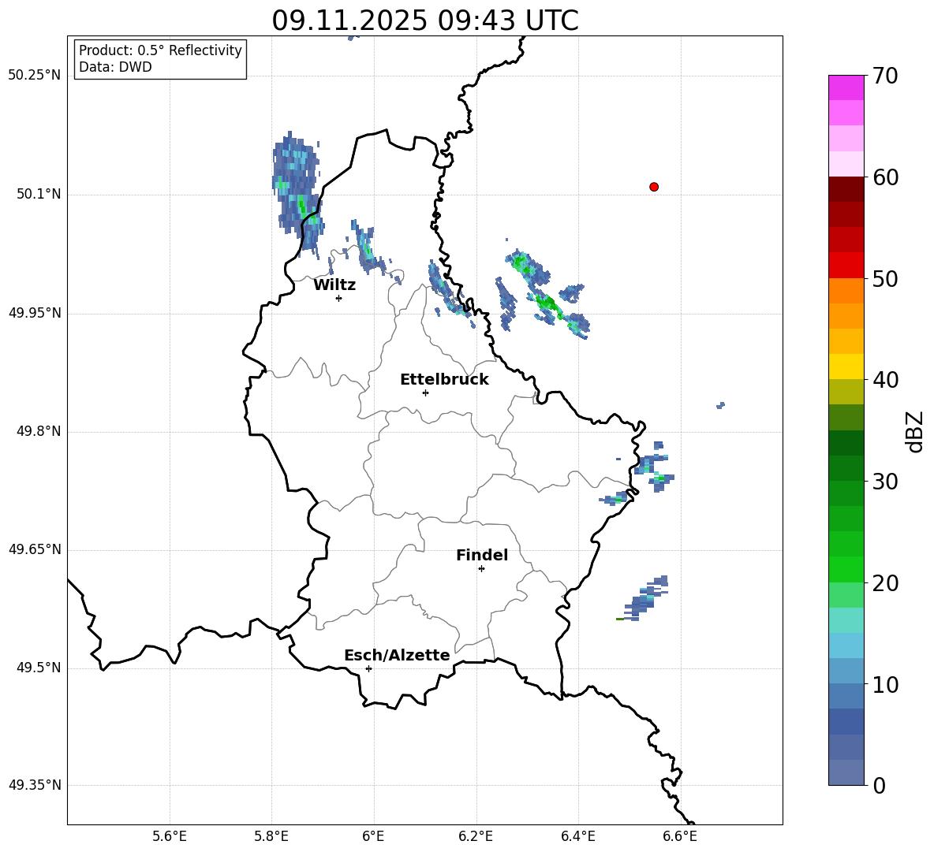934x852 pixels.
Task: Click the 49.8°N latitude label
Action: 39,431
